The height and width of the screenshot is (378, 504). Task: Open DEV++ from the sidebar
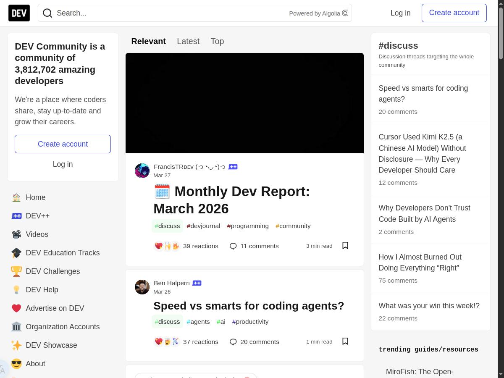point(37,216)
